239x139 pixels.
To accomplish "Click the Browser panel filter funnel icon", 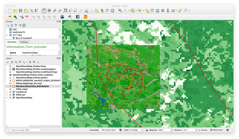I will coord(16,25).
